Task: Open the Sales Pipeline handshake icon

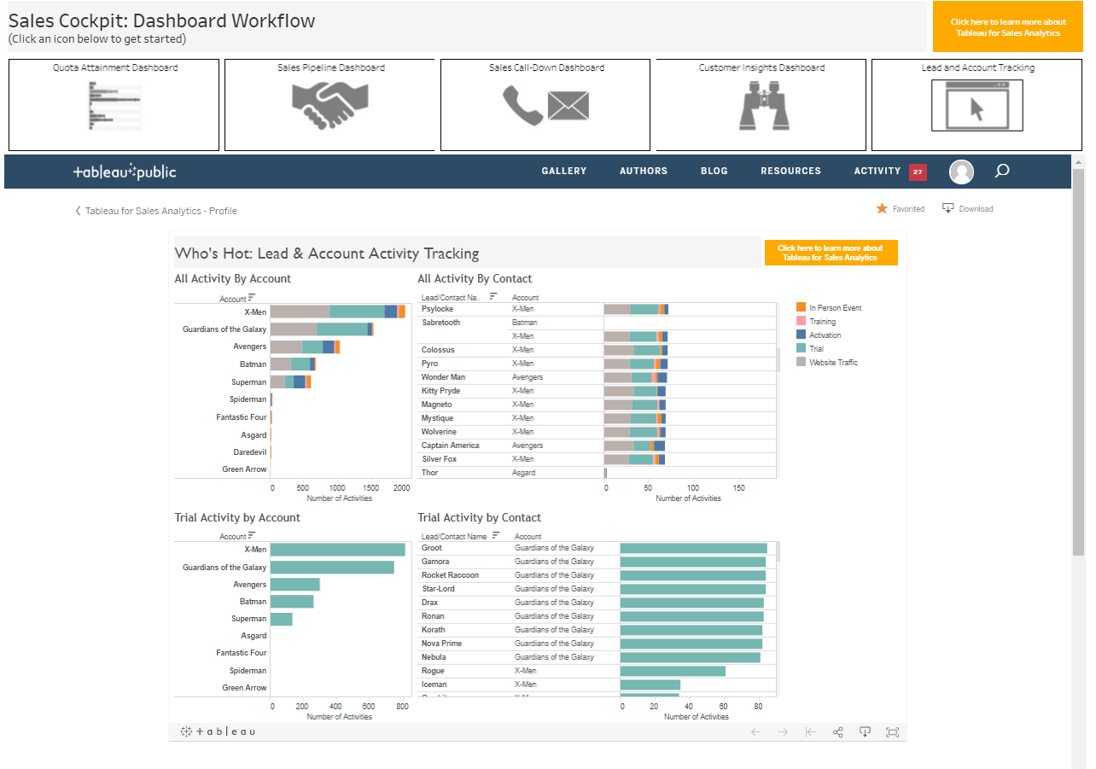Action: pos(329,105)
